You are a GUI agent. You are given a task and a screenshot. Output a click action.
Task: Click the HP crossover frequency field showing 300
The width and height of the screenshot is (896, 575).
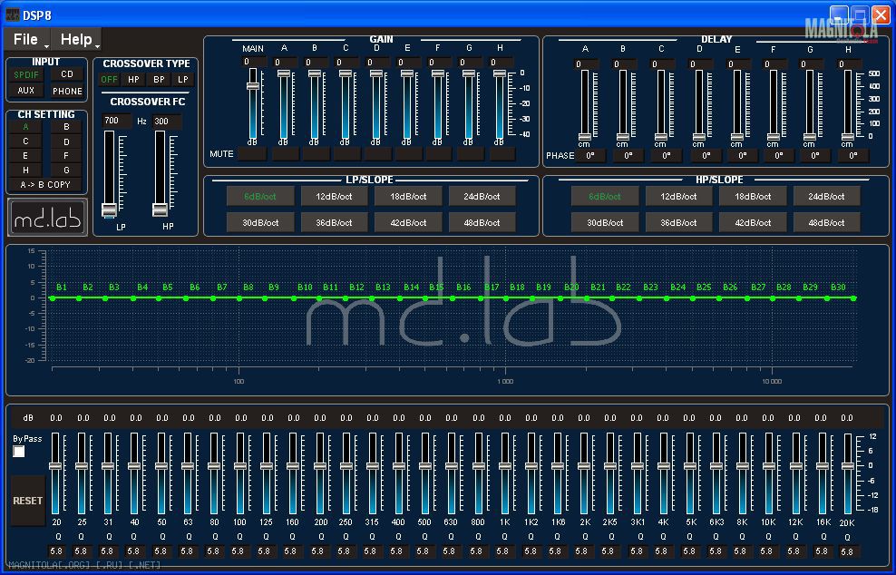(x=168, y=122)
